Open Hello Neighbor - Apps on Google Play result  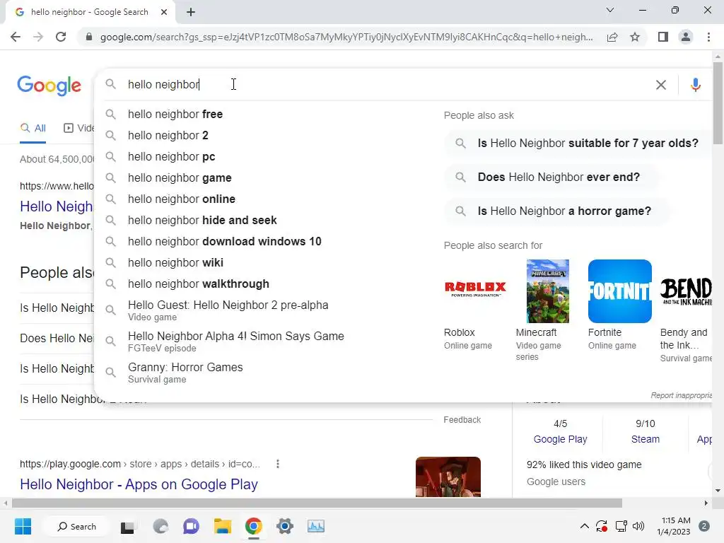(139, 484)
